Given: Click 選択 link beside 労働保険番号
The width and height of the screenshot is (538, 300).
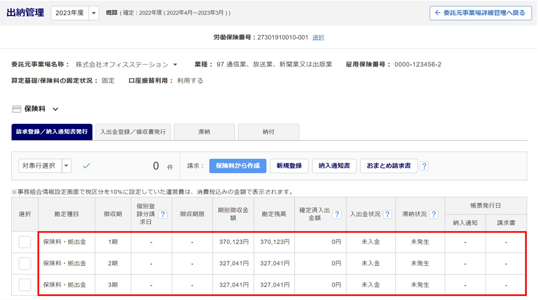Looking at the screenshot, I should point(318,38).
